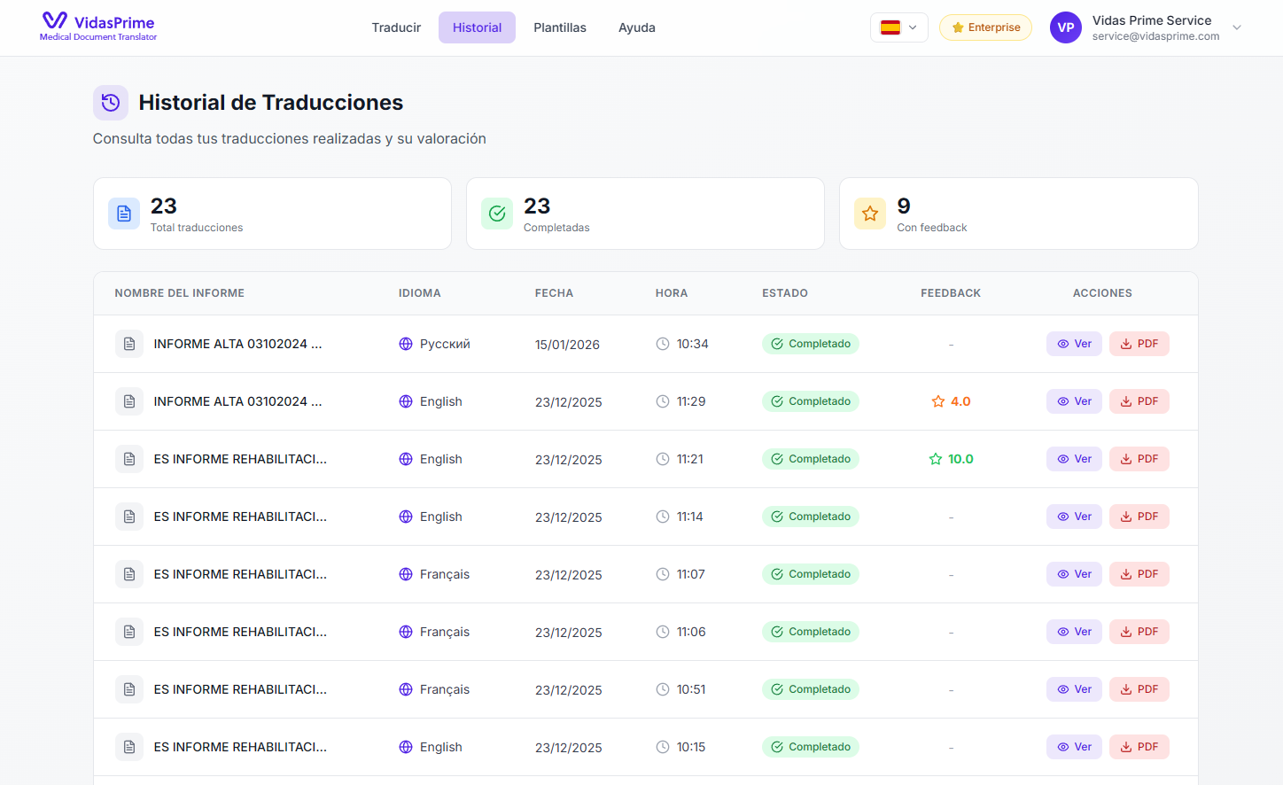Click the history clock icon beside the title
The image size is (1283, 785).
coord(111,103)
